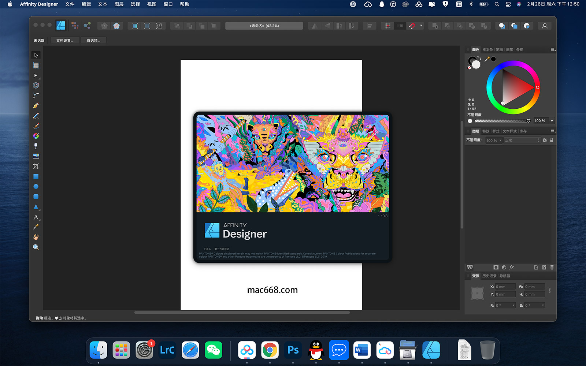Screen dimensions: 586x366
Task: Open the account user icon
Action: (545, 26)
